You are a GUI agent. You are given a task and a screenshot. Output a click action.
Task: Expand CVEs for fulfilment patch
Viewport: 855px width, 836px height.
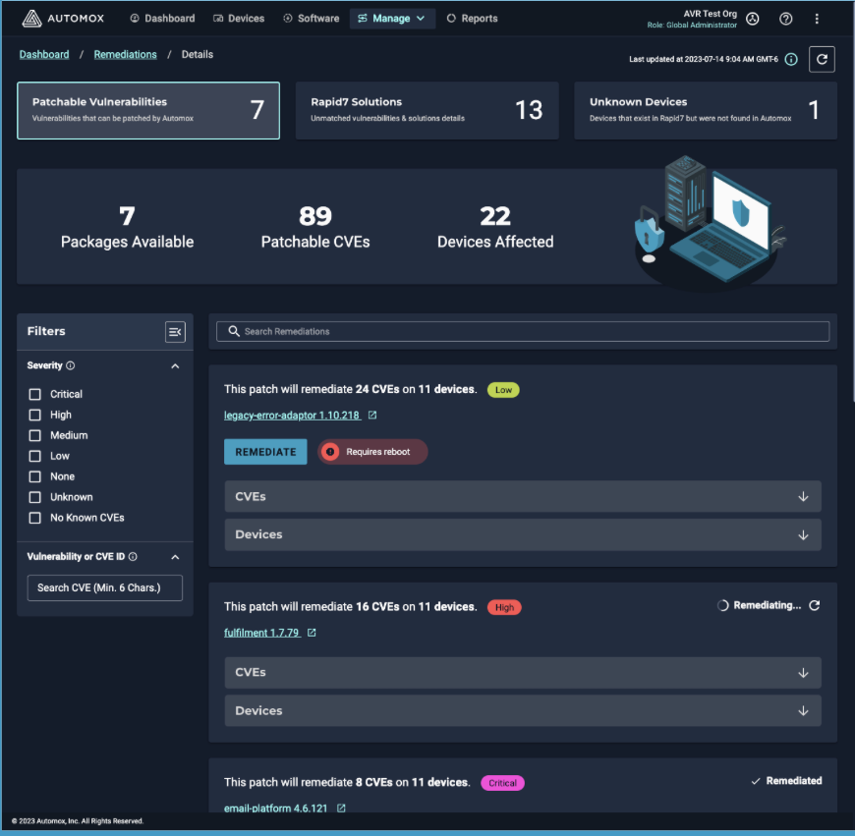tap(523, 673)
